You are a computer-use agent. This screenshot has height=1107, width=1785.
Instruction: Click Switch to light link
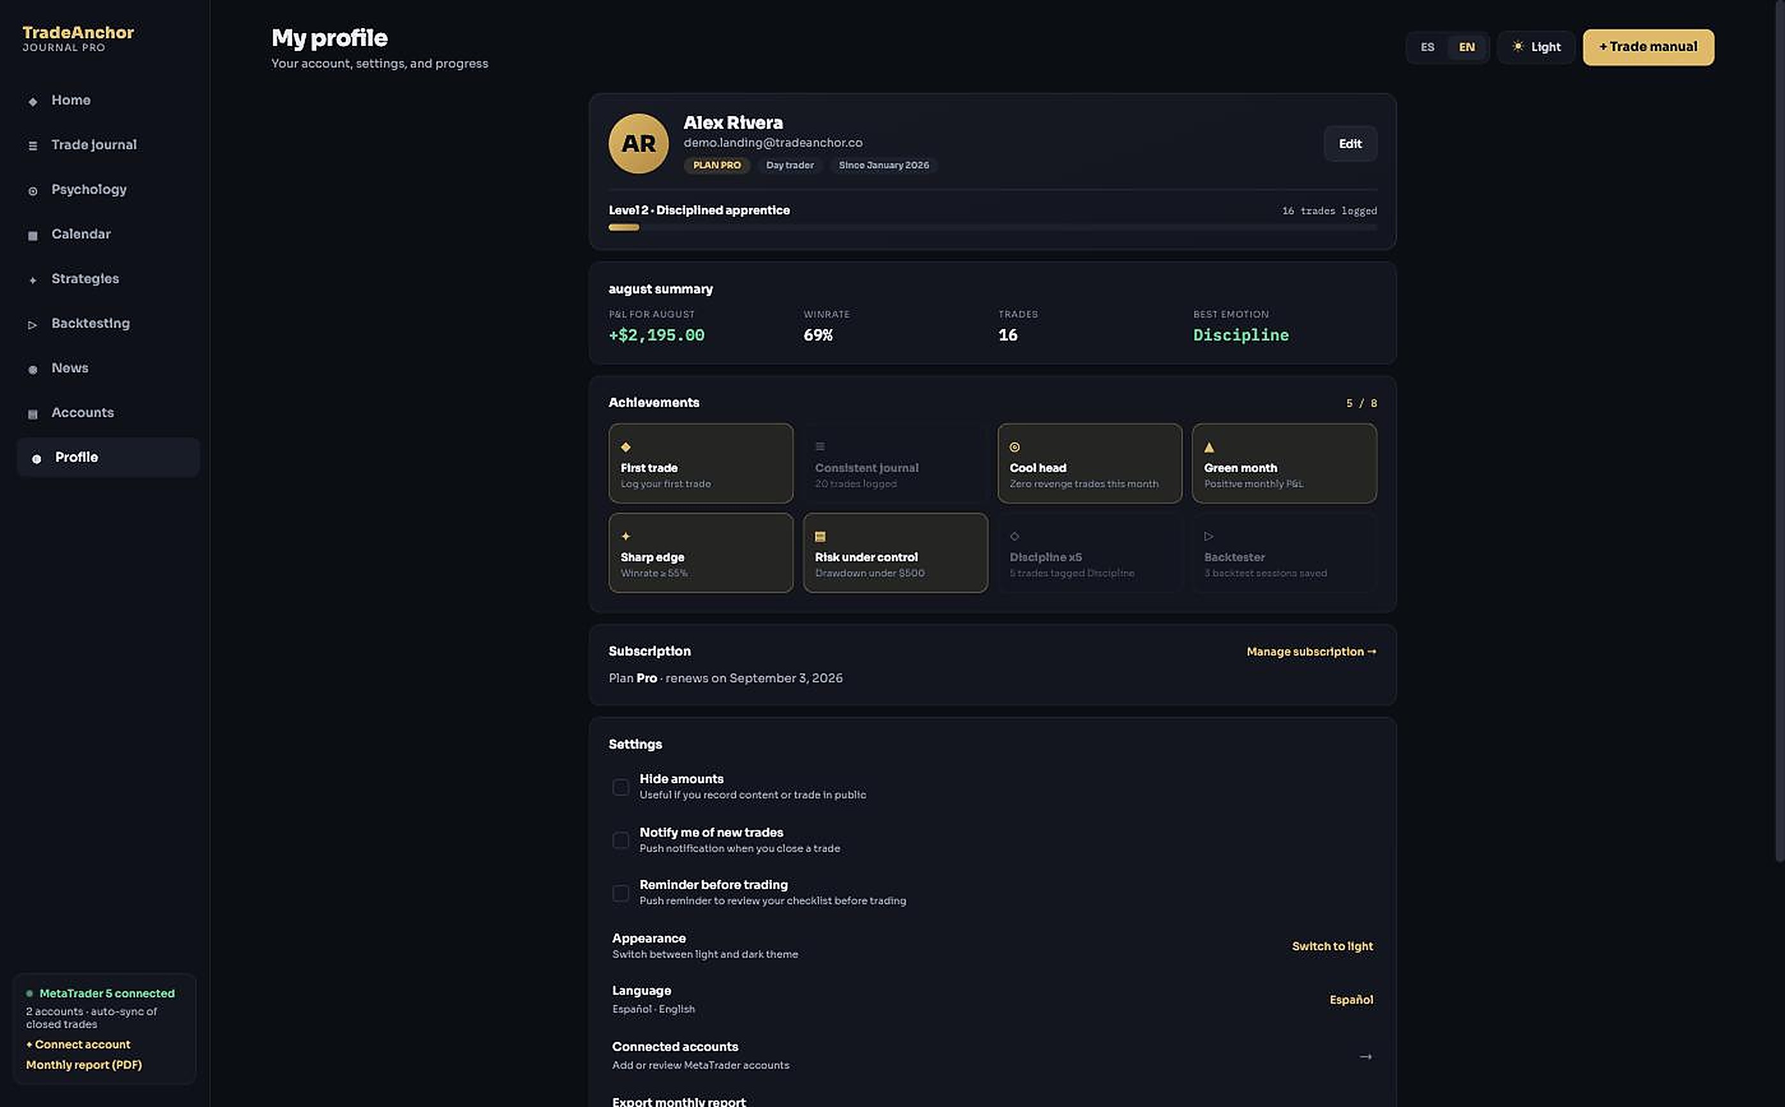(x=1332, y=946)
